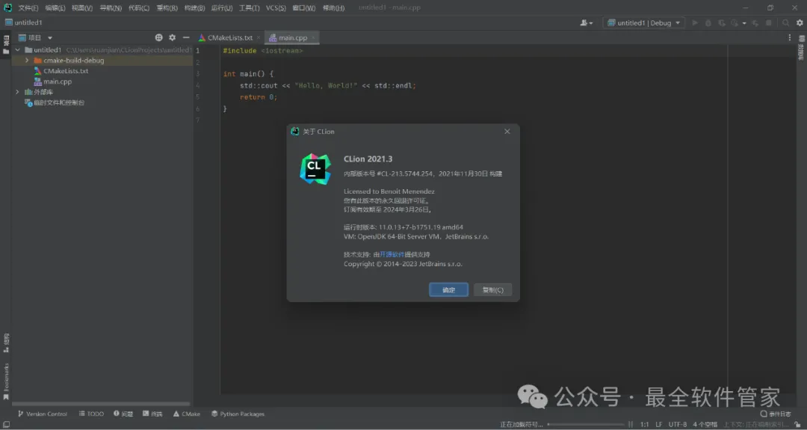The width and height of the screenshot is (807, 430).
Task: Open user account dropdown arrow
Action: point(591,23)
